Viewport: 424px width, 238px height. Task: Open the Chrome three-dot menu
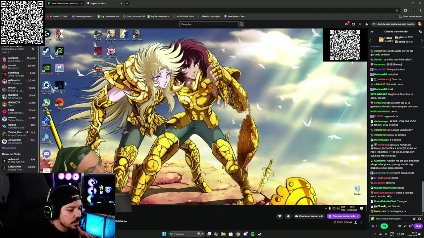(421, 10)
